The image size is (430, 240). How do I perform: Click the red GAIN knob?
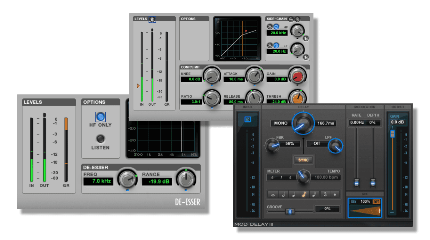pos(297,76)
